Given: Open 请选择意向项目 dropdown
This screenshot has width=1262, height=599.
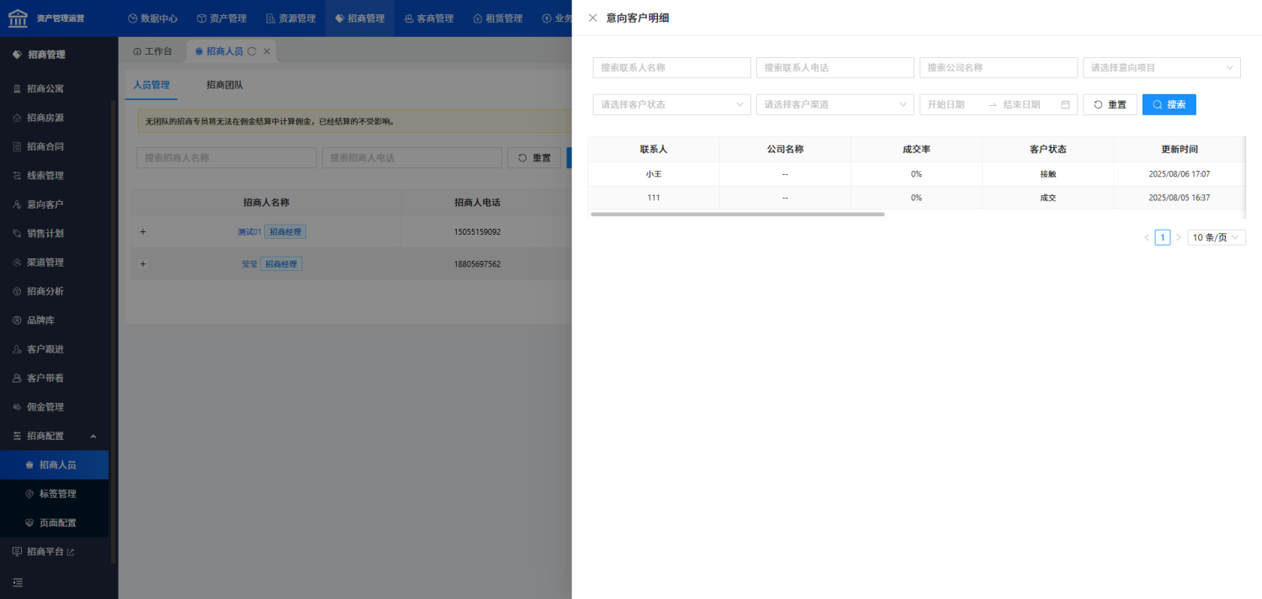Looking at the screenshot, I should click(1162, 67).
